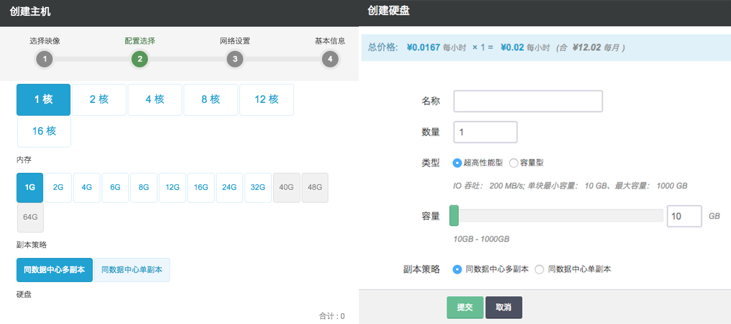Click the 容量 slider track
The height and width of the screenshot is (324, 731).
pyautogui.click(x=556, y=215)
